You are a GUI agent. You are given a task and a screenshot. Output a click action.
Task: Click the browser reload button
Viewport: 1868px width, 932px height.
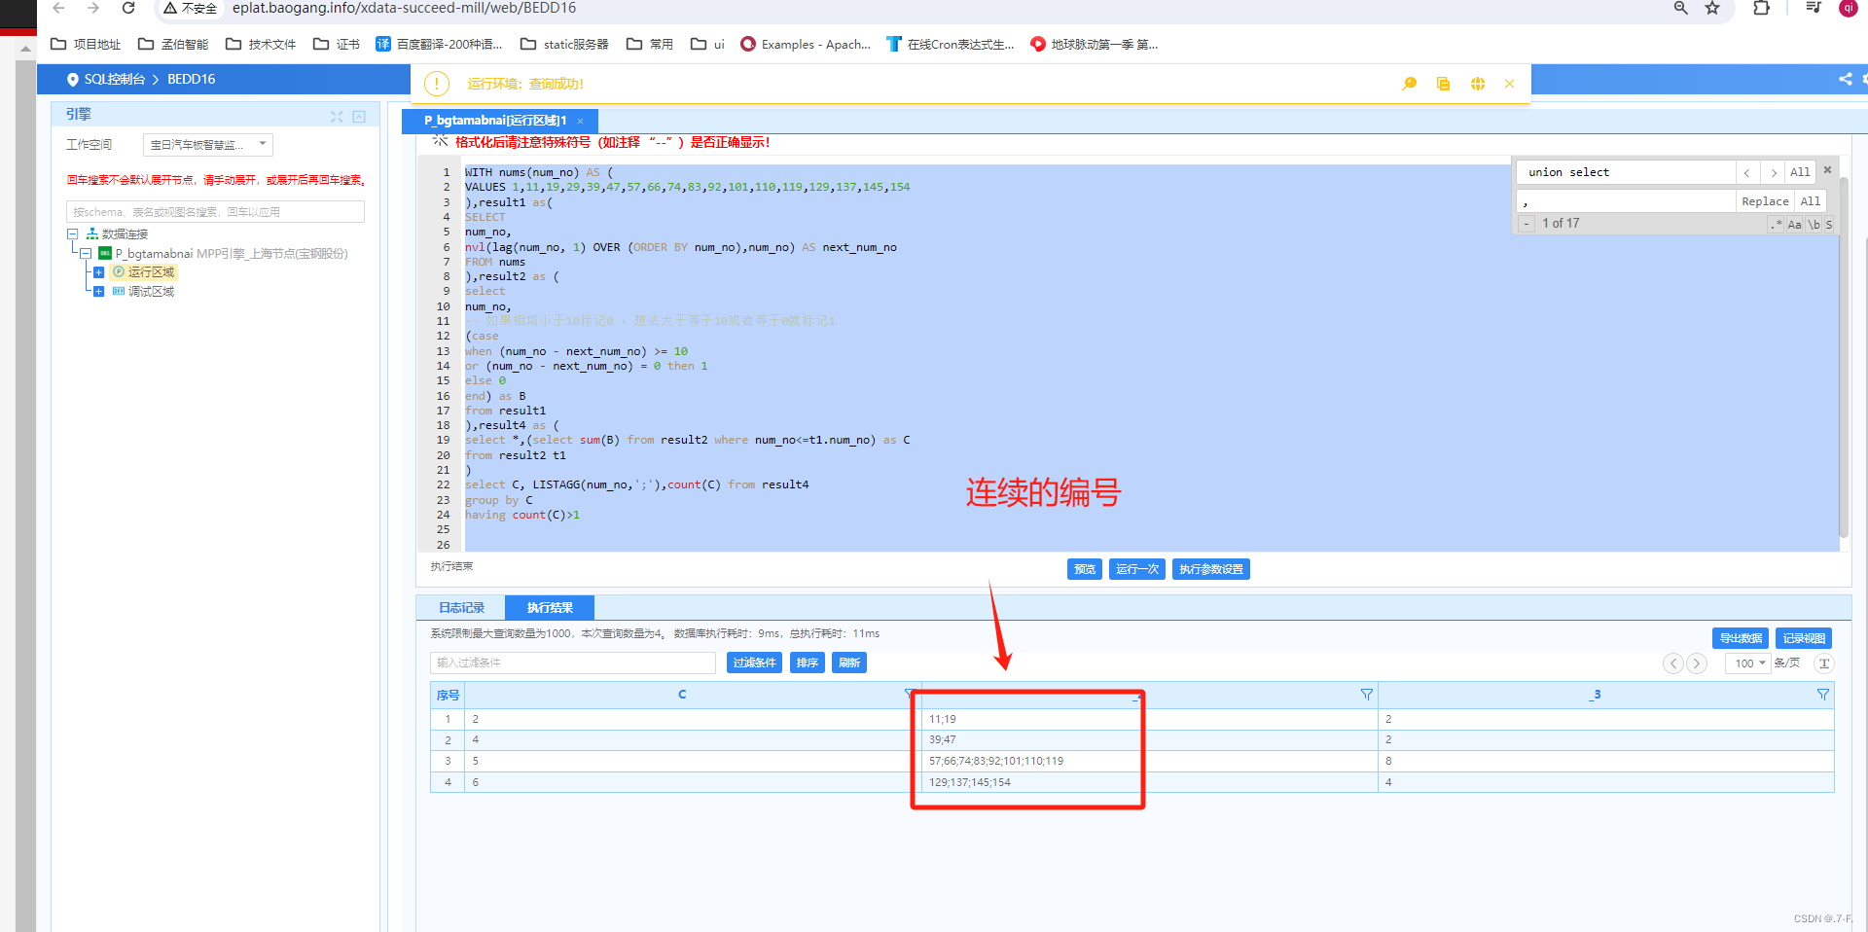tap(128, 8)
